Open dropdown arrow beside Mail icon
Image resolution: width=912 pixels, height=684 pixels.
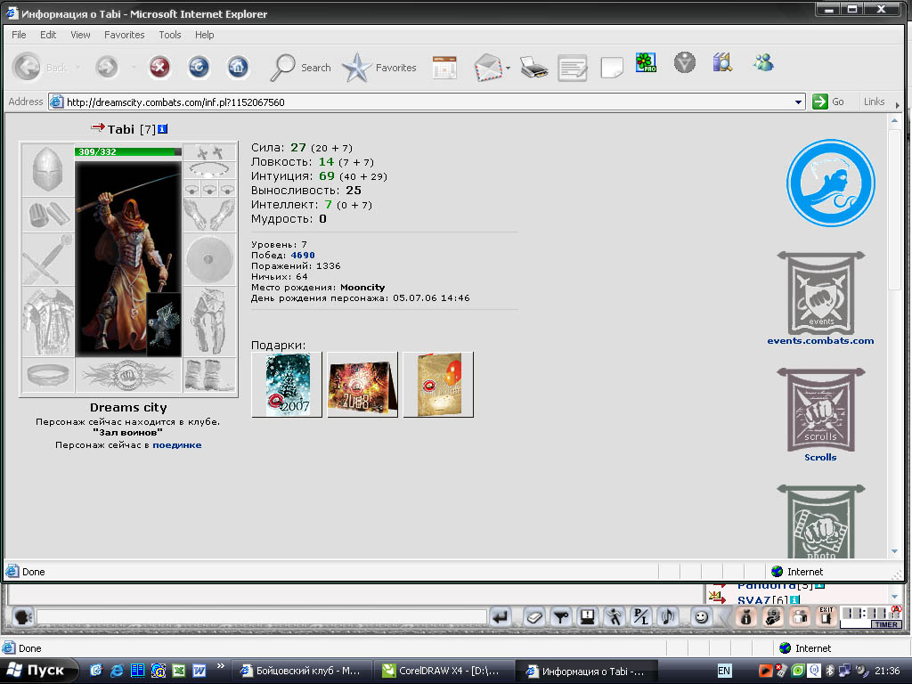[x=508, y=68]
